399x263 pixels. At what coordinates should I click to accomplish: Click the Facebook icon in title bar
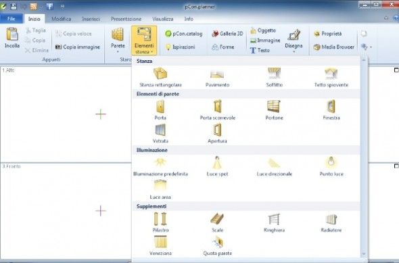tap(50, 7)
